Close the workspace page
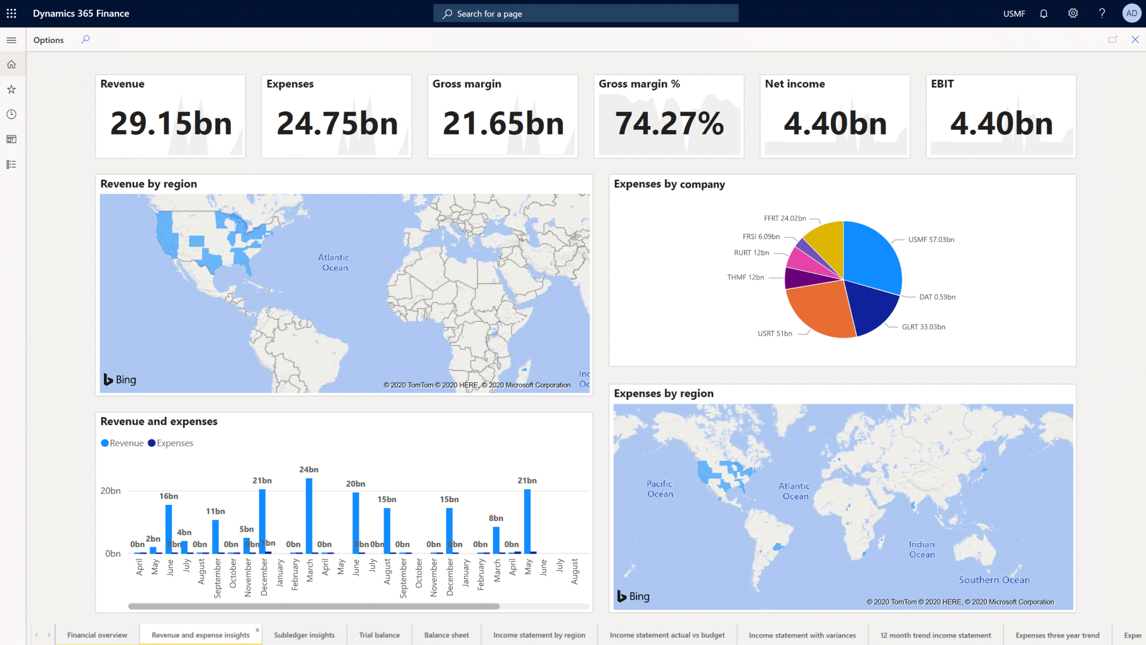 (1135, 39)
